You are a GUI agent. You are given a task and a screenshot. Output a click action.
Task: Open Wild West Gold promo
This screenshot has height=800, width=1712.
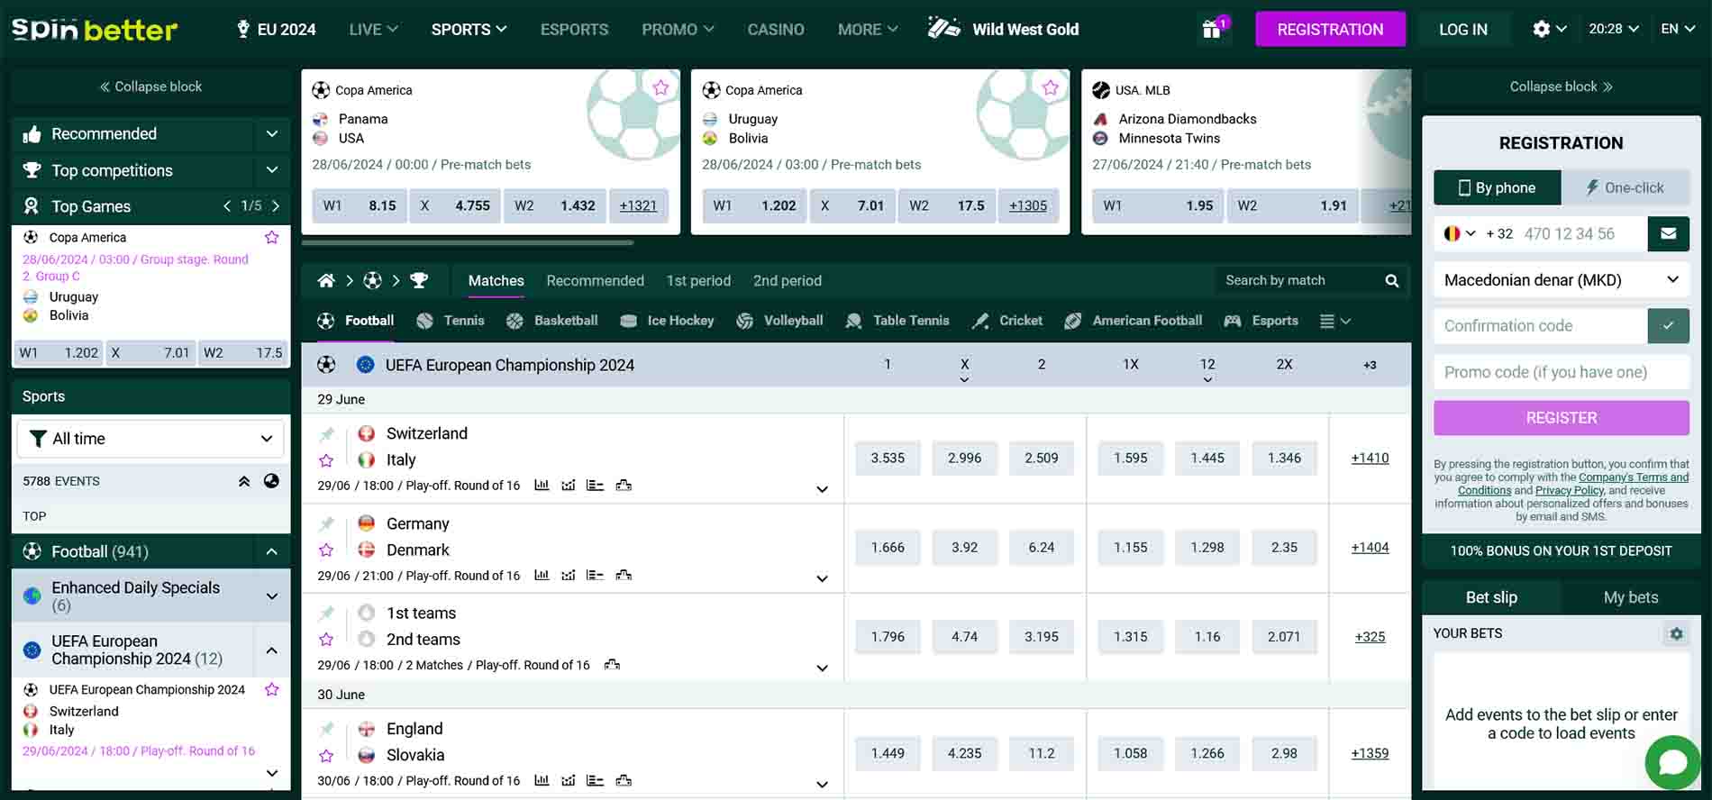[1004, 29]
